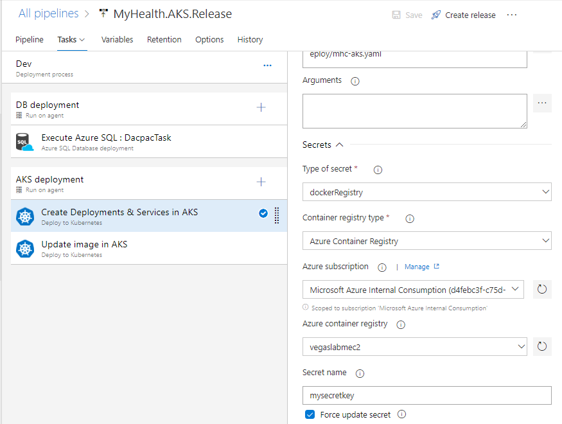Open the Container registry type dropdown
562x424 pixels.
[x=427, y=241]
